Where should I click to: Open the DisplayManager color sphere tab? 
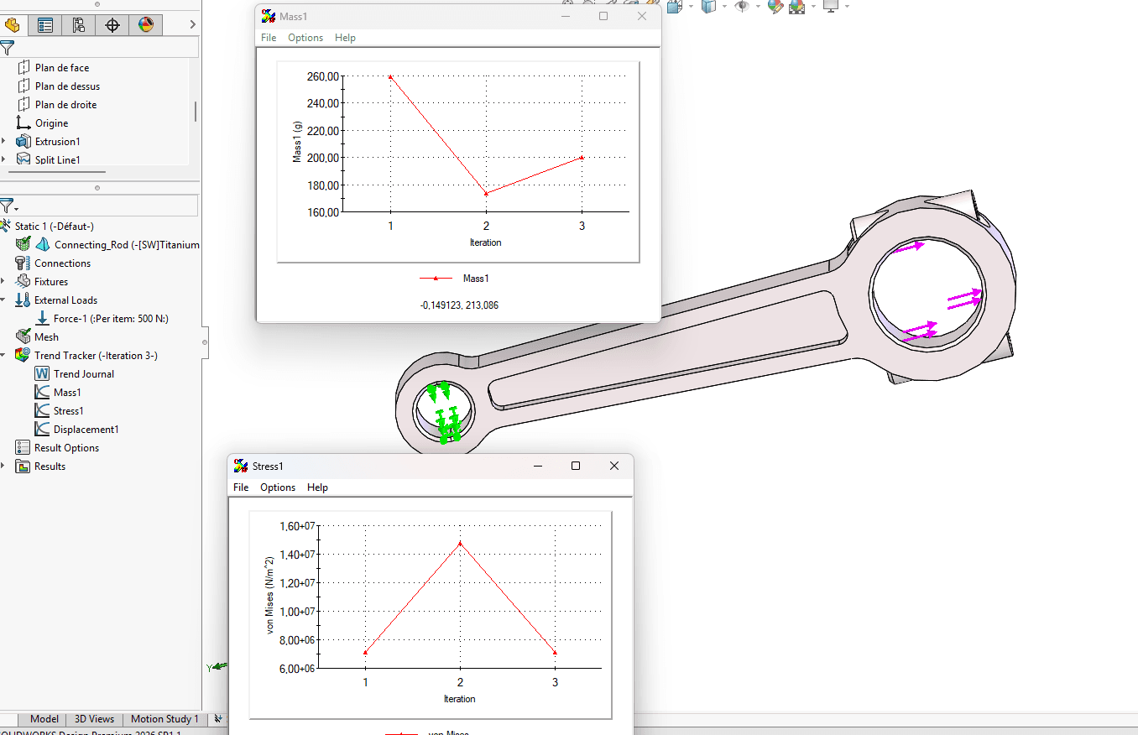tap(146, 25)
